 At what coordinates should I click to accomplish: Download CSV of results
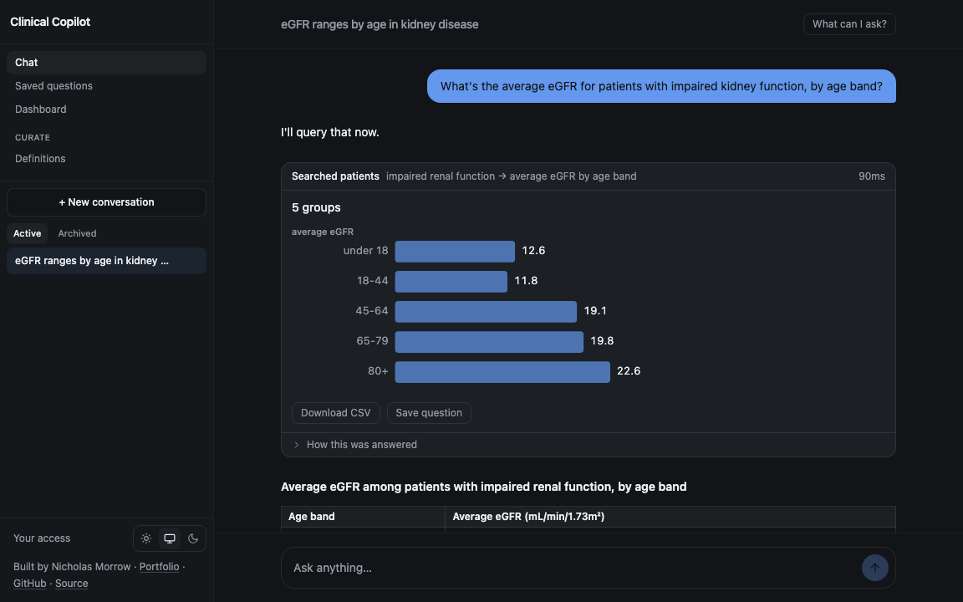tap(335, 413)
